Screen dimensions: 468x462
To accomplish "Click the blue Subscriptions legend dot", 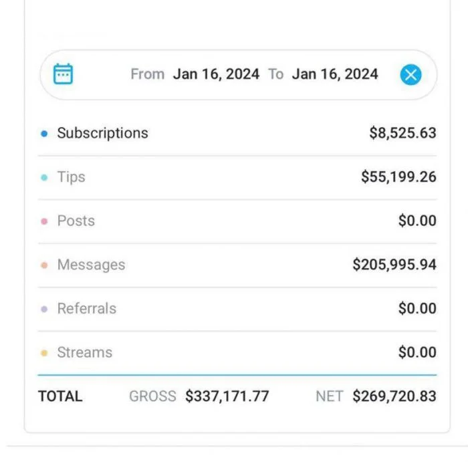I will (44, 134).
